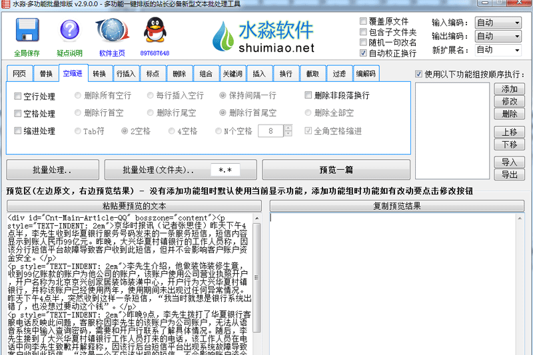Open the 过滤 tab
Image resolution: width=533 pixels, height=355 pixels.
pyautogui.click(x=339, y=74)
